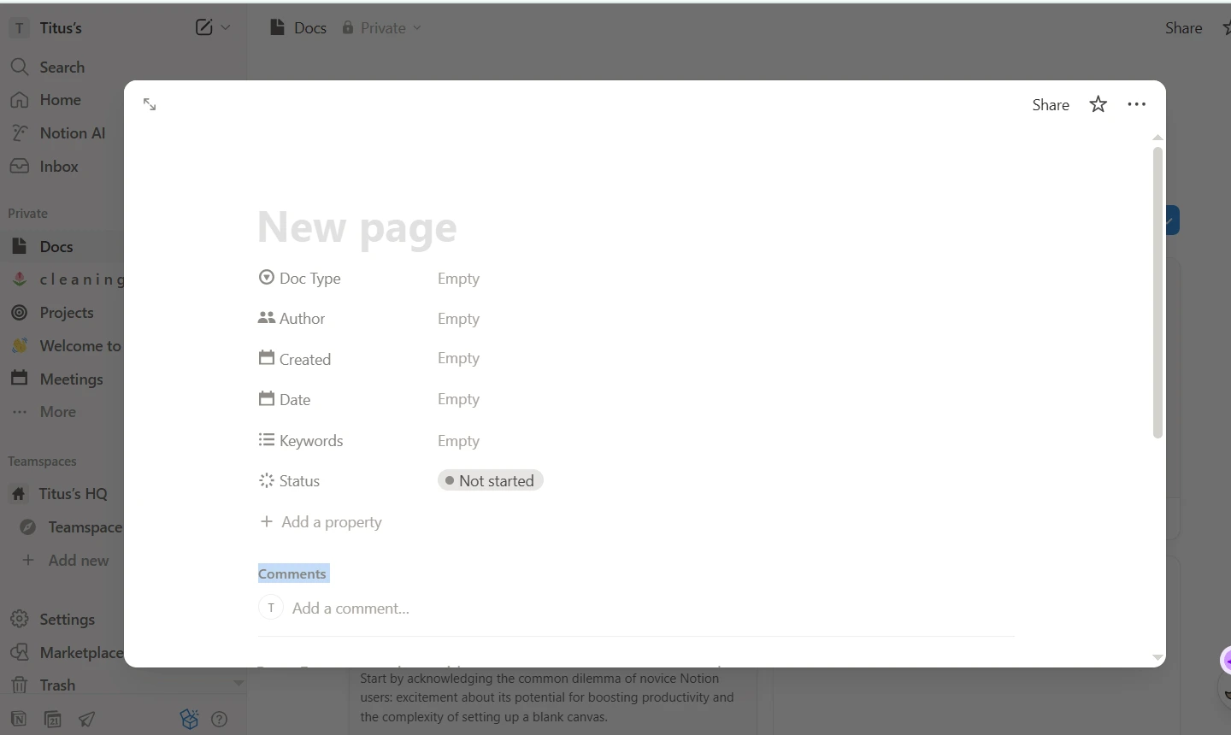
Task: Click the scrollbar down arrow in modal
Action: coord(1157,657)
